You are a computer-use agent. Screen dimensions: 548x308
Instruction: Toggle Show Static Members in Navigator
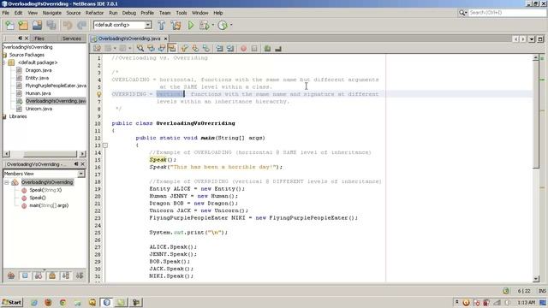click(x=39, y=275)
